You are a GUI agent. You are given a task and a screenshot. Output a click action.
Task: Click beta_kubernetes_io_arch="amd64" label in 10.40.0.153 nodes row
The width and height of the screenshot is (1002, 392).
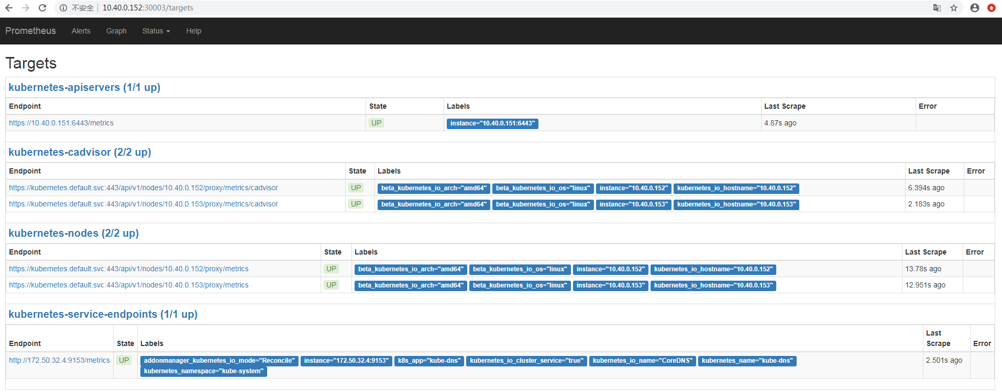[x=411, y=285]
